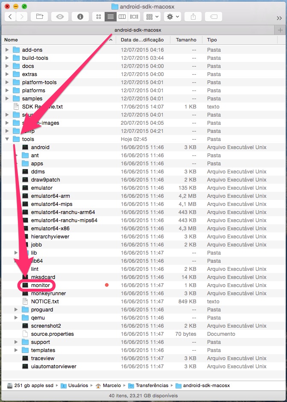
Task: Go to Marcelo home in path bar
Action: [x=108, y=385]
